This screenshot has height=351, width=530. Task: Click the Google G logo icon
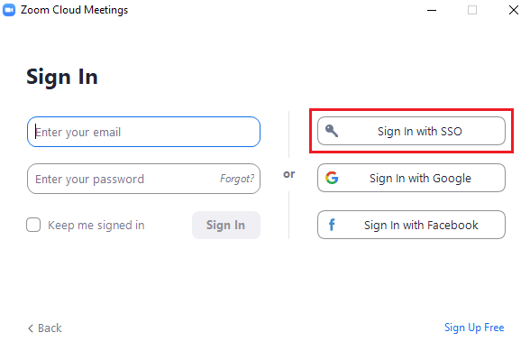coord(332,178)
